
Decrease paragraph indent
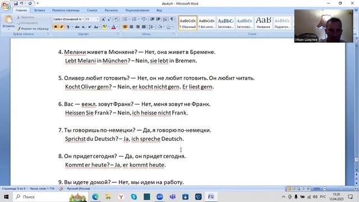(x=152, y=19)
